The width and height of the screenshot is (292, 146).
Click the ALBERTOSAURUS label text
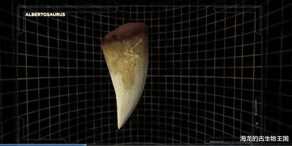(45, 15)
